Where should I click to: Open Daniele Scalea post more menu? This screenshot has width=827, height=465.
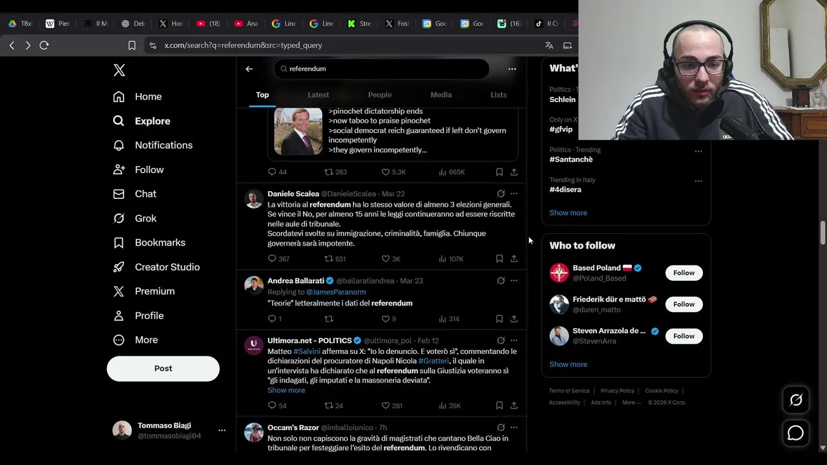(514, 194)
